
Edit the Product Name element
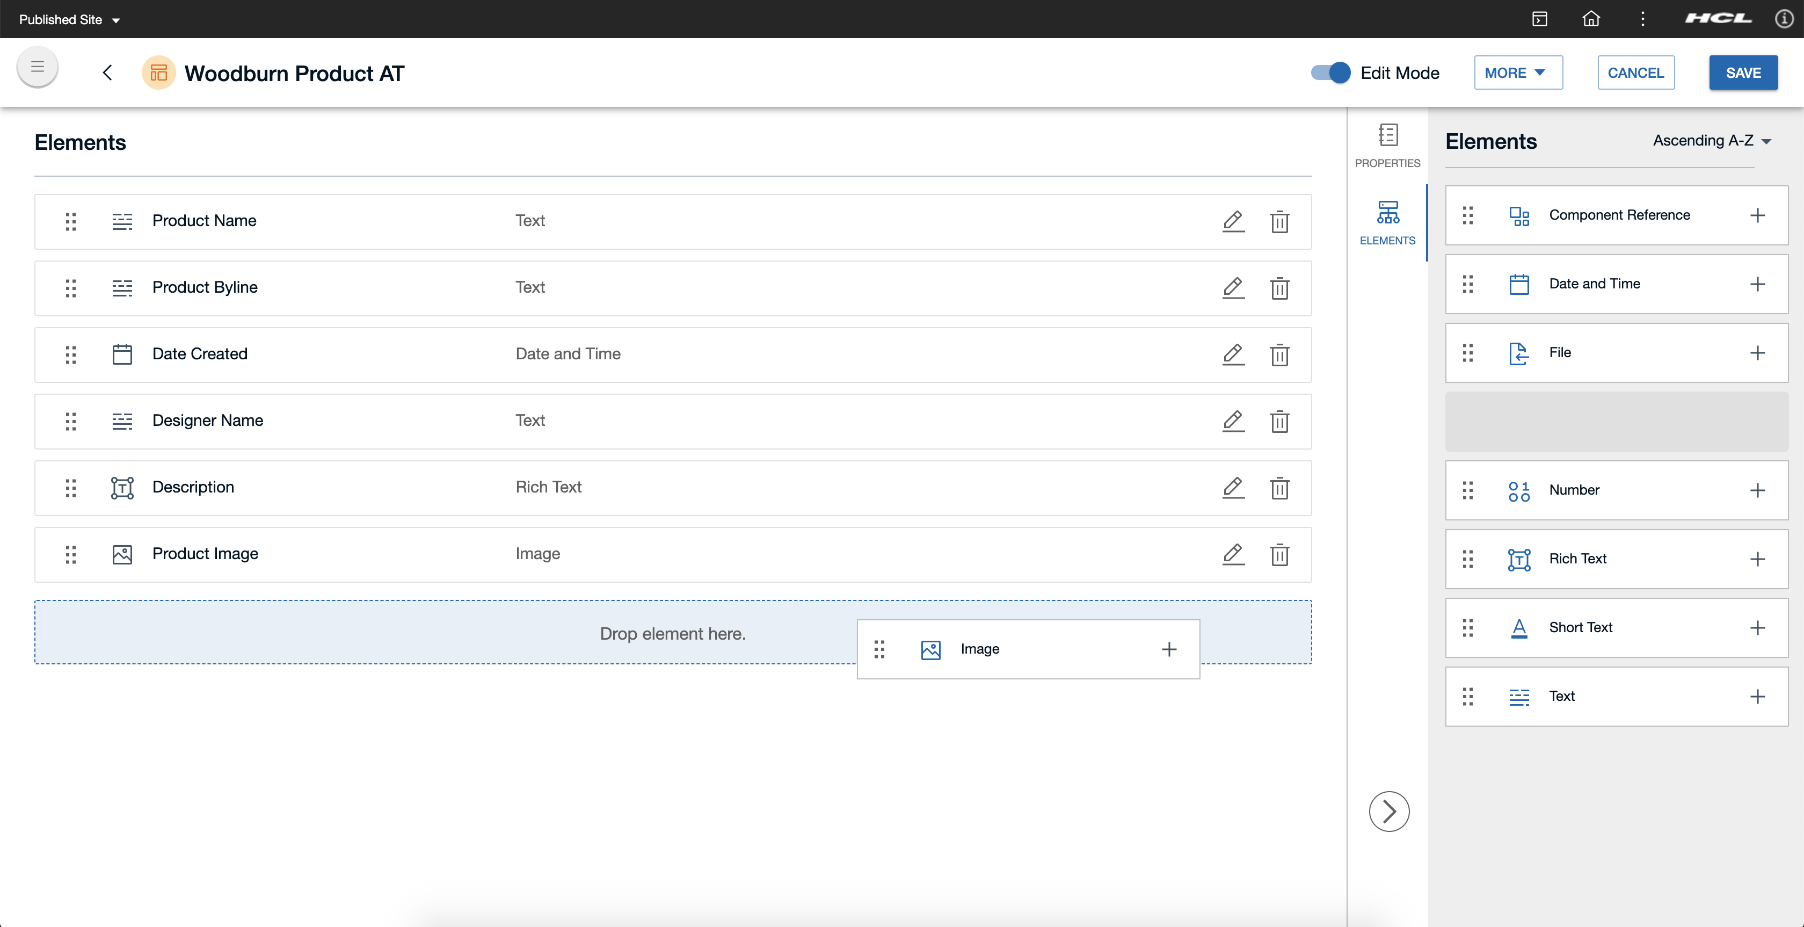point(1233,221)
